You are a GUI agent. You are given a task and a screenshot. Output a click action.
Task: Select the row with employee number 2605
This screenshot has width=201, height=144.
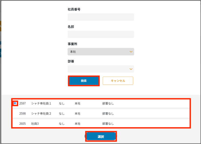[23, 124]
